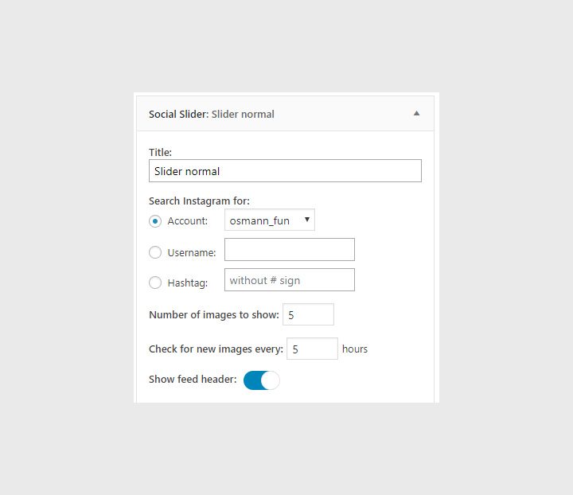Screen dimensions: 573x495
Task: Focus the Title text field
Action: click(285, 171)
